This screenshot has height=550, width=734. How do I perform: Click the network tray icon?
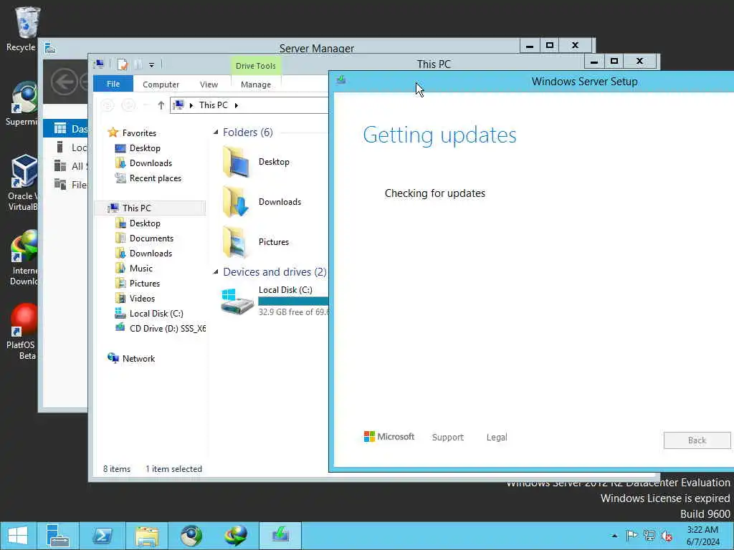(649, 536)
